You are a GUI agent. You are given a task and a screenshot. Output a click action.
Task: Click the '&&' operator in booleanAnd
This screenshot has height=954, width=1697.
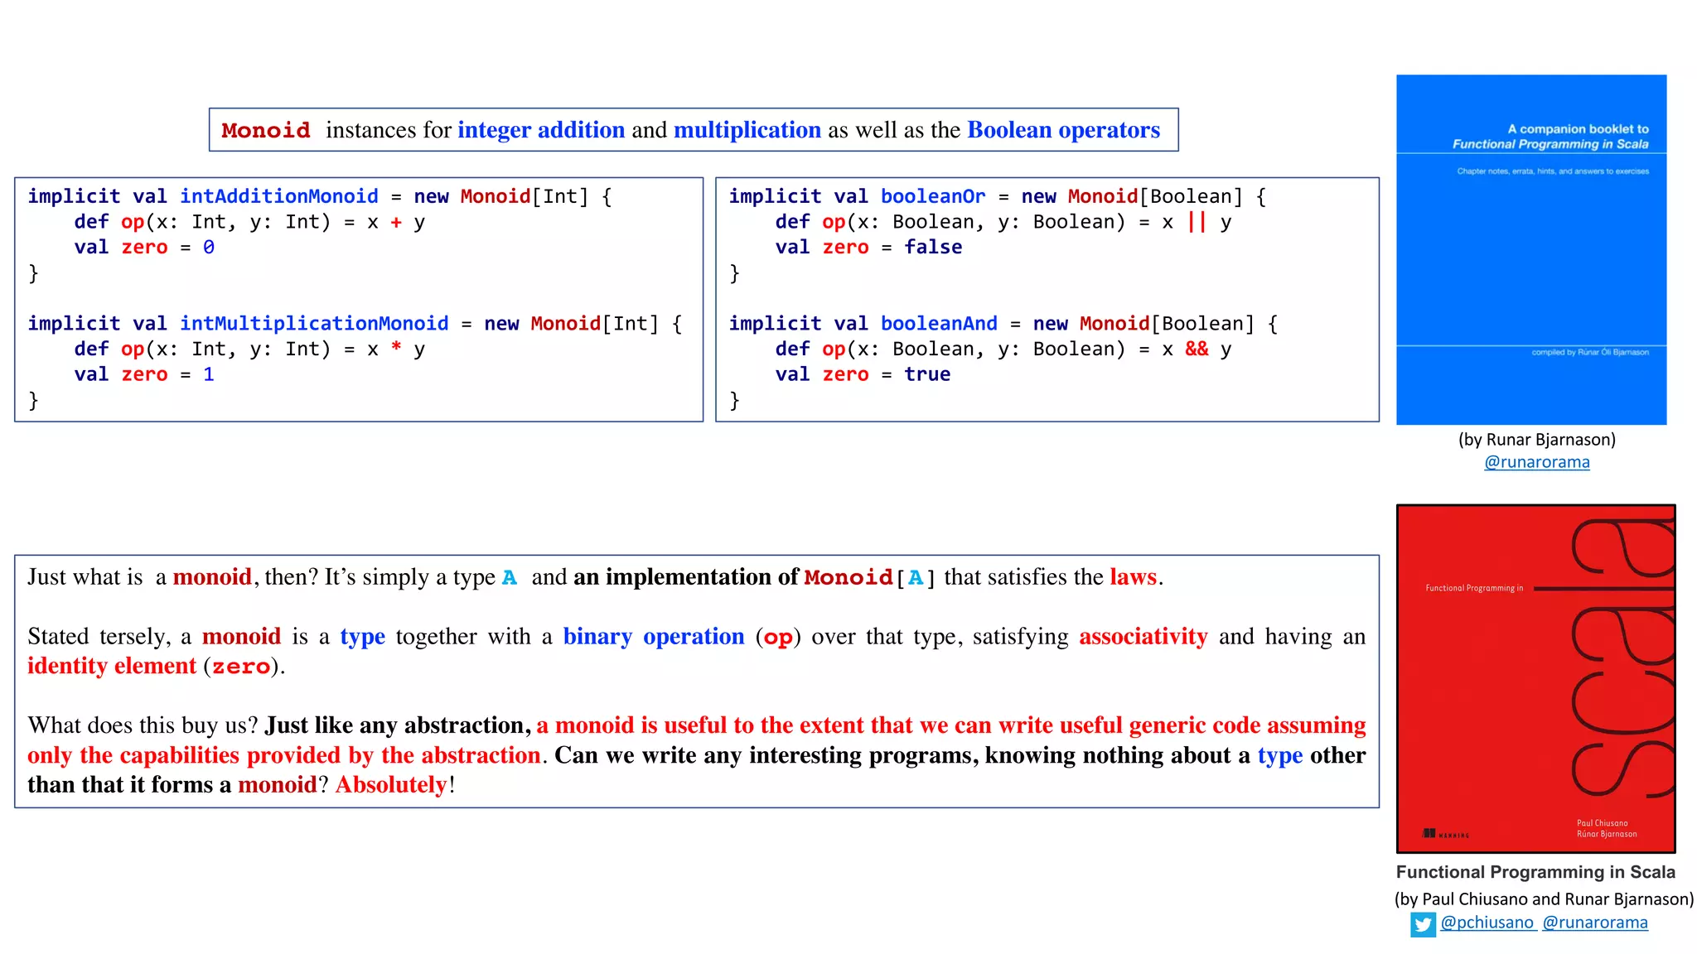point(1197,349)
